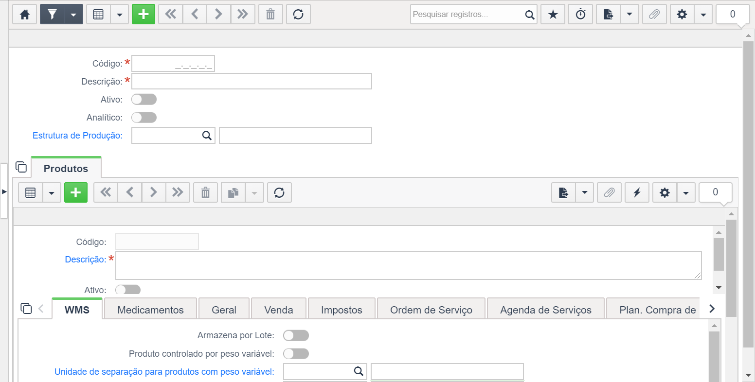
Task: Go to the home screen icon
Action: pos(25,15)
